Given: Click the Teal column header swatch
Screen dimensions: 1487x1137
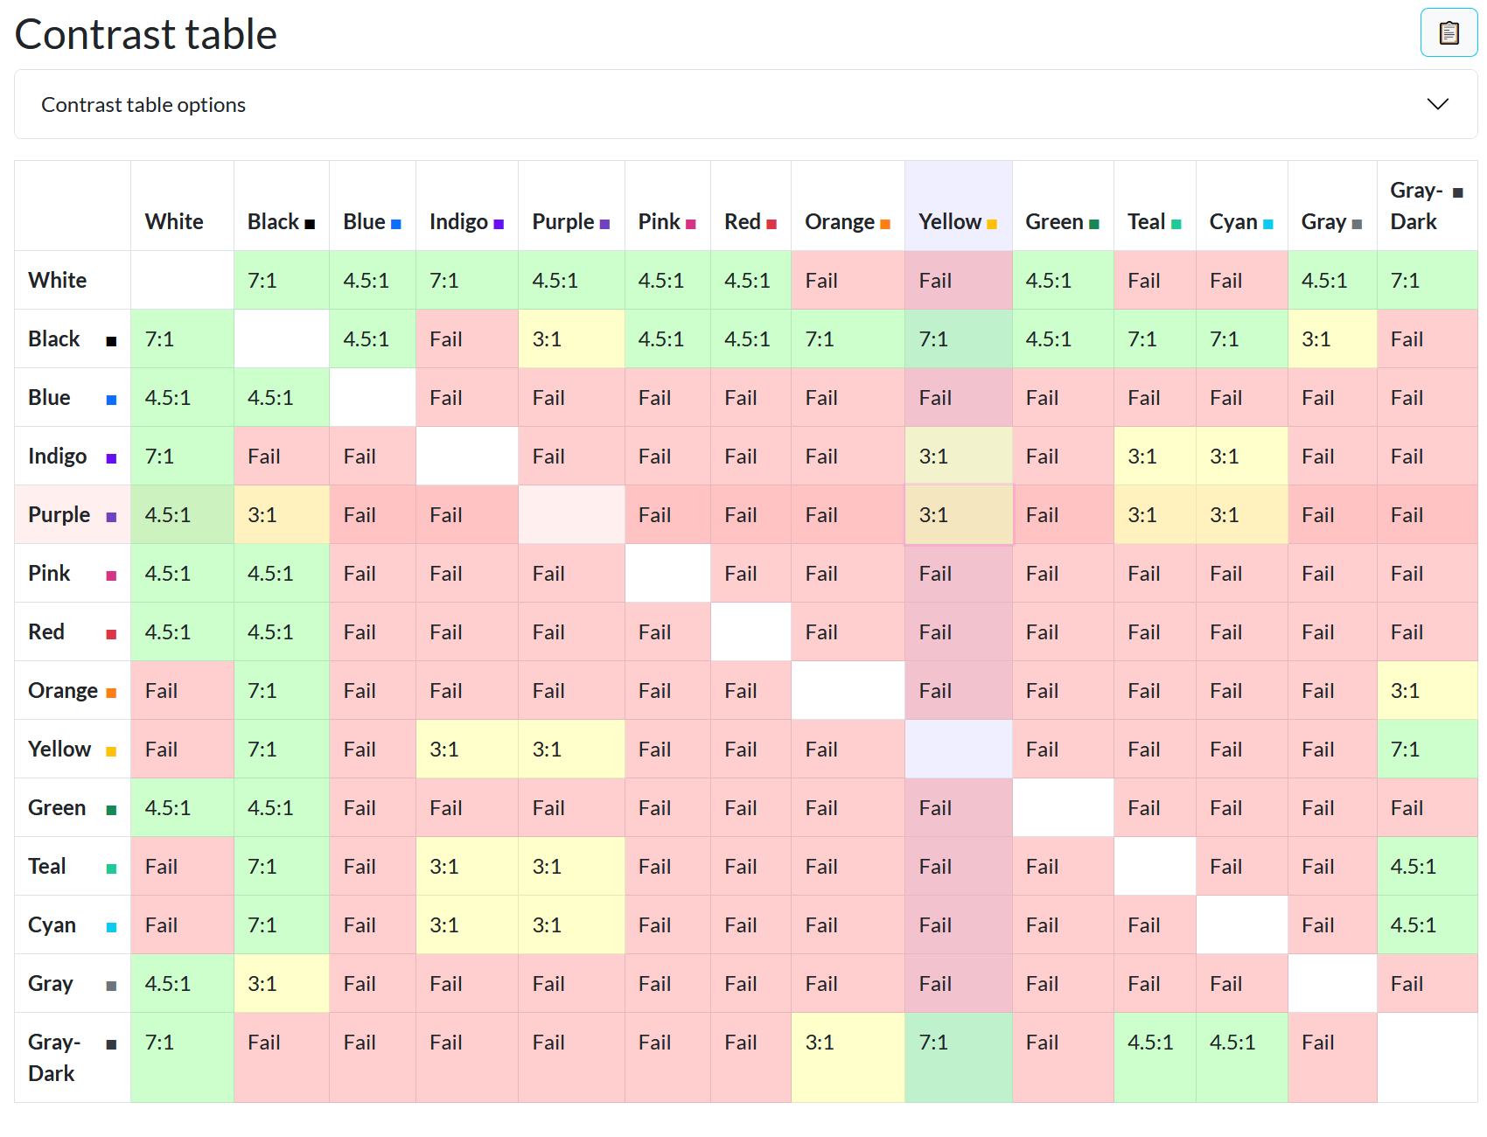Looking at the screenshot, I should 1176,224.
